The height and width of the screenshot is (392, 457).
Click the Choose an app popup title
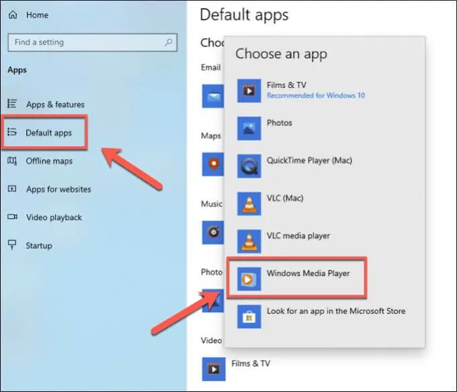coord(281,54)
